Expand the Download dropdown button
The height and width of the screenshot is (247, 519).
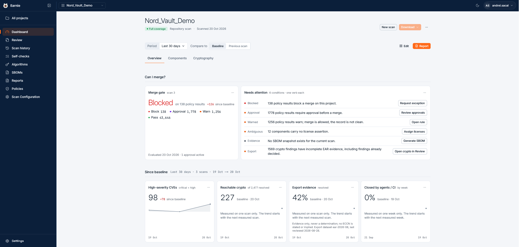410,27
